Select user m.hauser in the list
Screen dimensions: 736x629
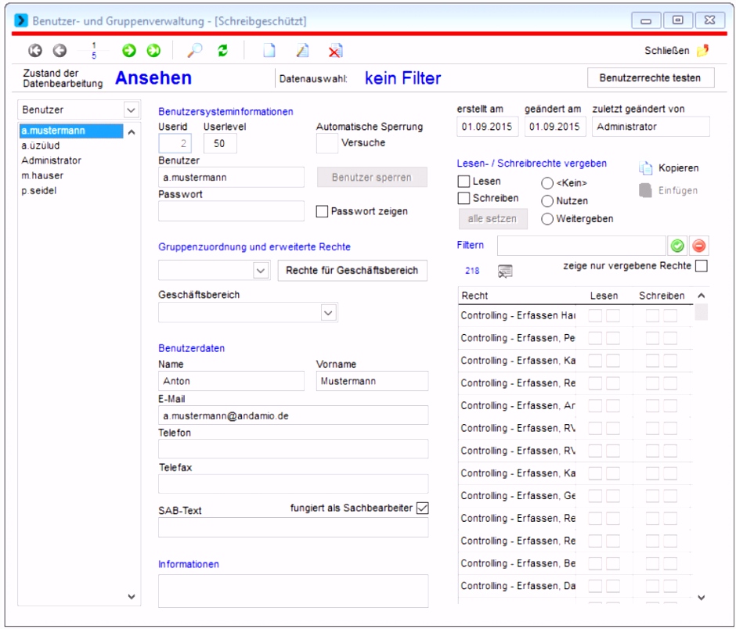[x=71, y=176]
